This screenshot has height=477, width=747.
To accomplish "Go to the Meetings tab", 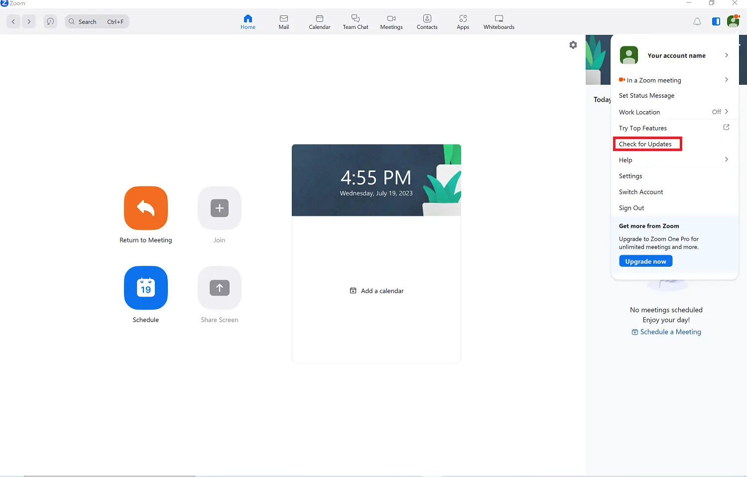I will pos(391,22).
